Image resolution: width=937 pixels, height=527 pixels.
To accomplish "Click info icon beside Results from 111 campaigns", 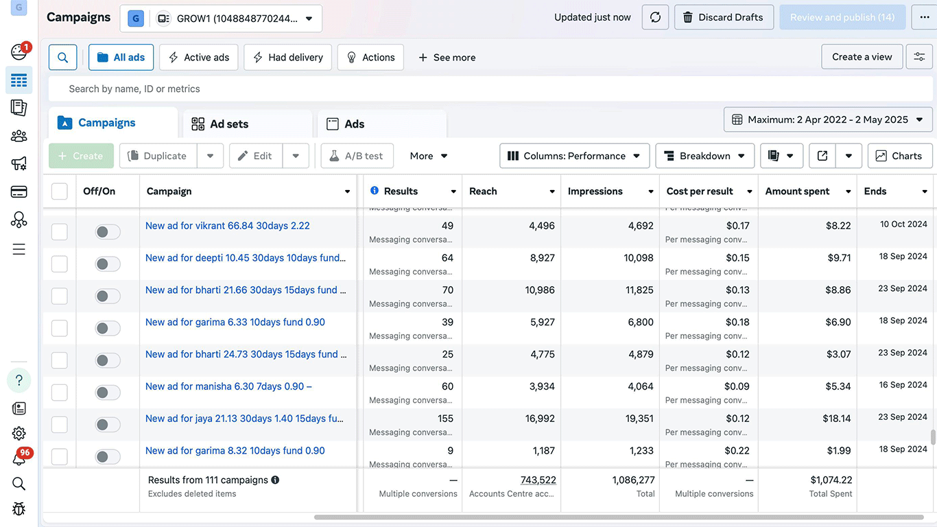I will pyautogui.click(x=275, y=480).
